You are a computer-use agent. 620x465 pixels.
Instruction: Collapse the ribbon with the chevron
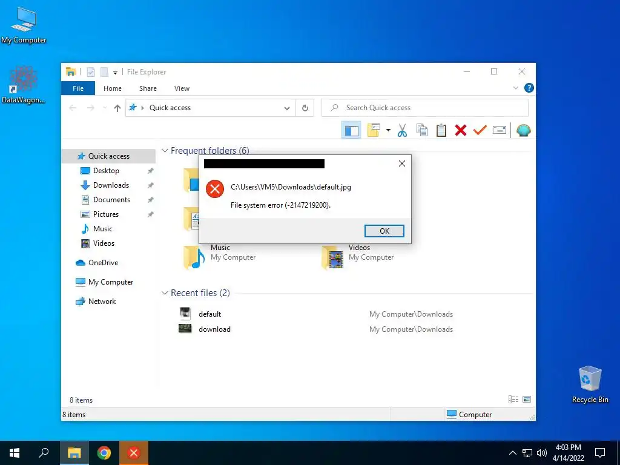pyautogui.click(x=515, y=88)
